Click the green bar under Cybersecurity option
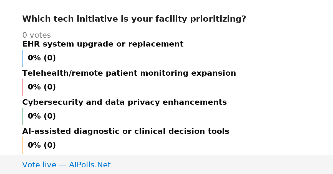This screenshot has height=174, width=333. click(22, 116)
